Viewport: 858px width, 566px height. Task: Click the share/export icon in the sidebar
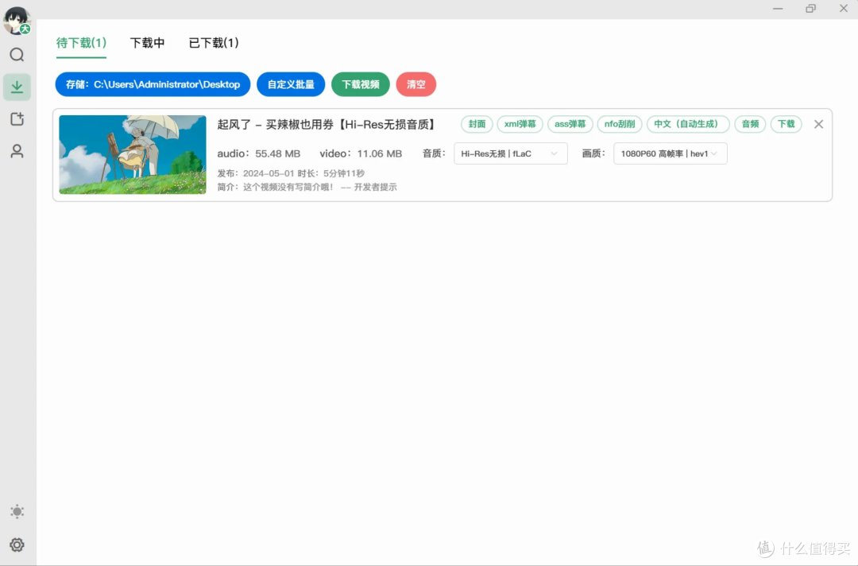(17, 118)
